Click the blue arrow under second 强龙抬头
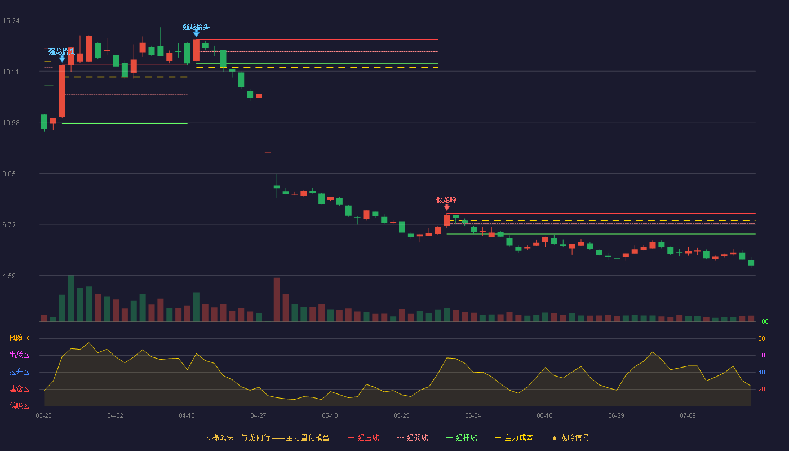 [x=196, y=34]
